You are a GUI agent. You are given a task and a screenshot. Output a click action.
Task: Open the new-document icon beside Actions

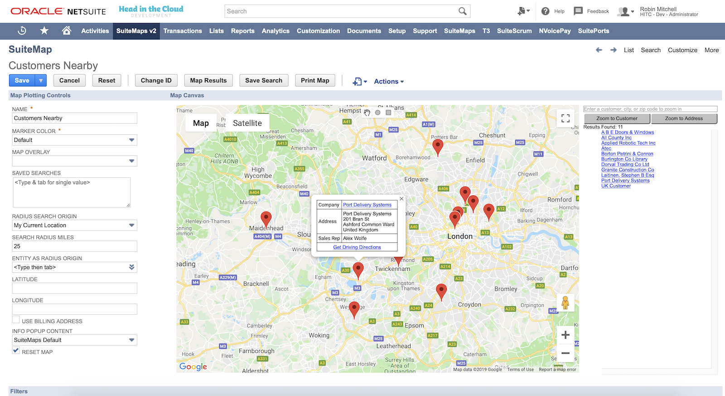point(360,81)
